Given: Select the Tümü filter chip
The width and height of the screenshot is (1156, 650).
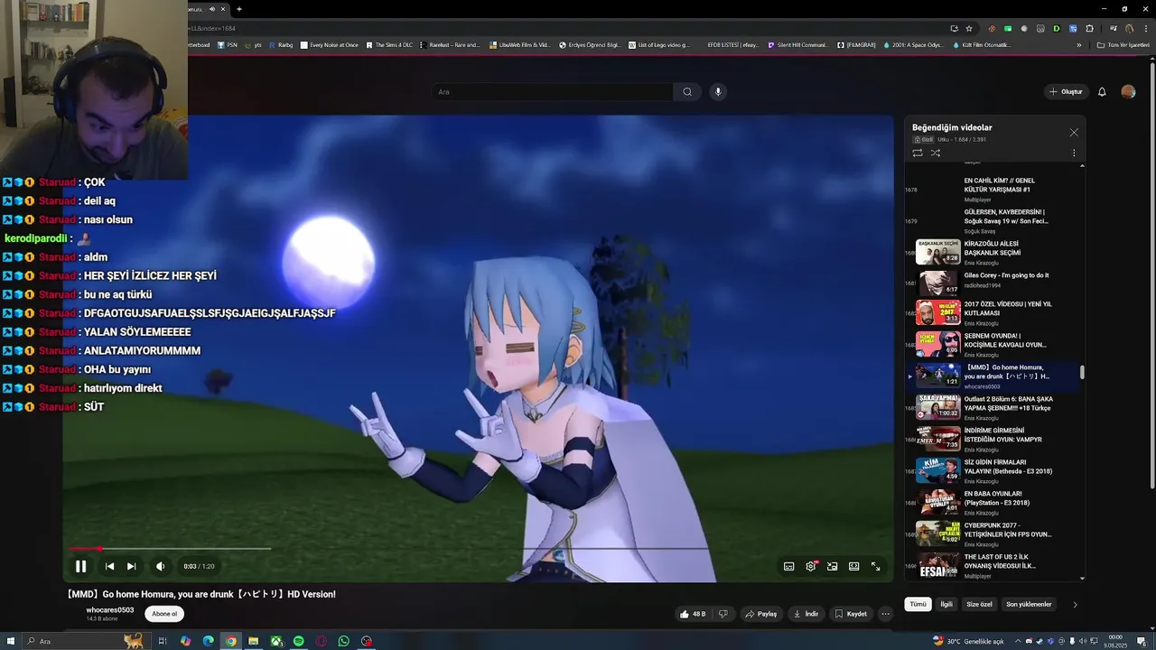Looking at the screenshot, I should [918, 604].
